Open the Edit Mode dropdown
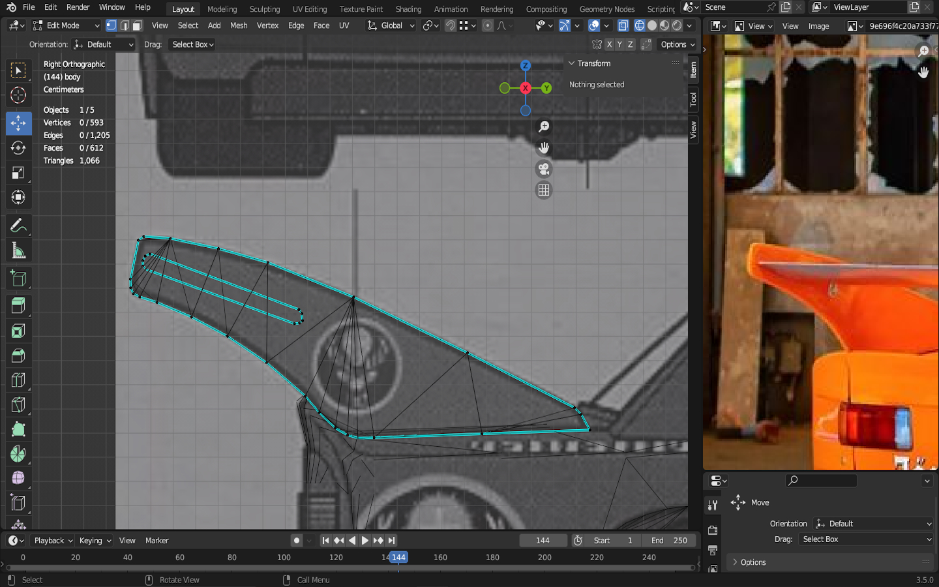Image resolution: width=939 pixels, height=587 pixels. point(66,25)
